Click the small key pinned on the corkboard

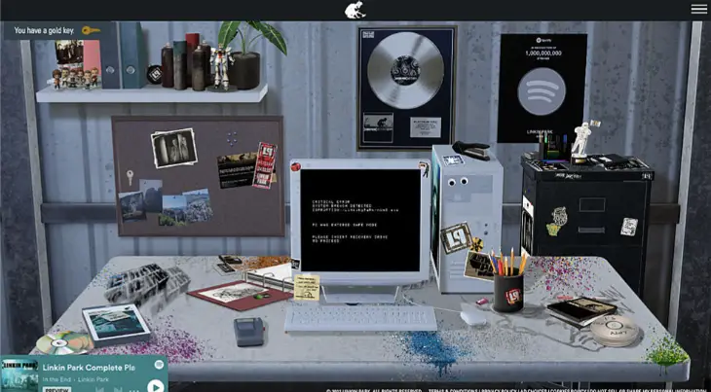130,177
